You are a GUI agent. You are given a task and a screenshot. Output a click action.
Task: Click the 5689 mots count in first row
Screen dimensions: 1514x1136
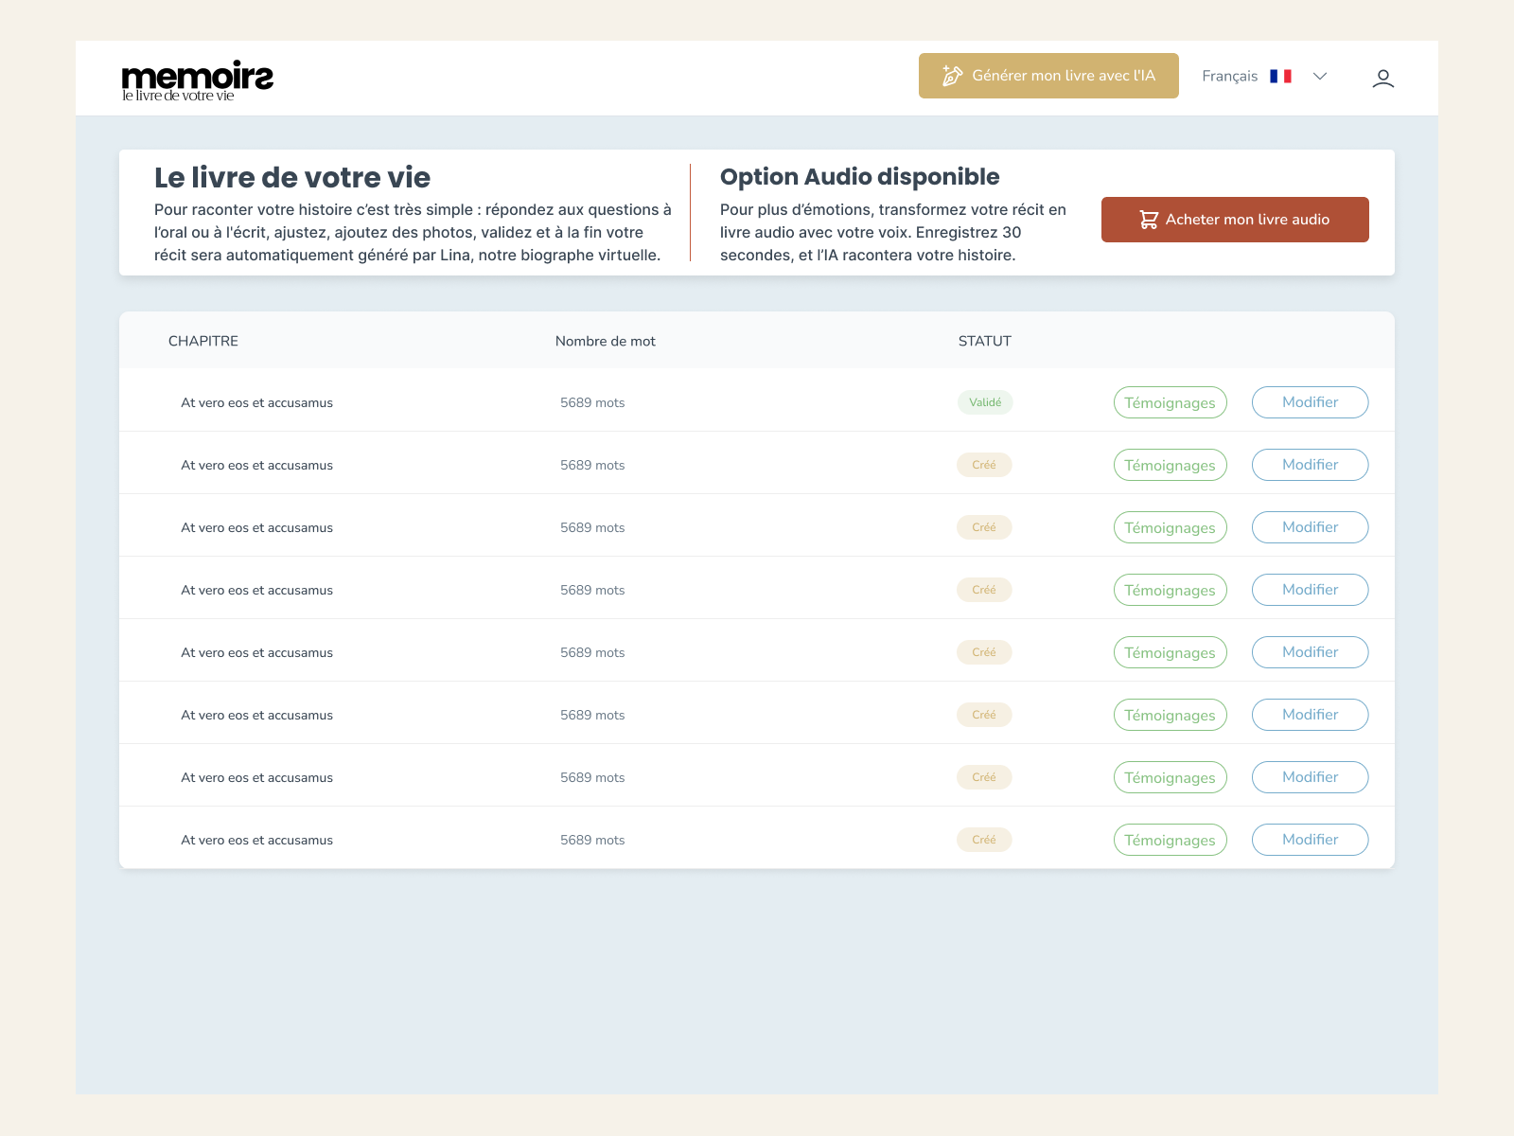click(x=592, y=401)
